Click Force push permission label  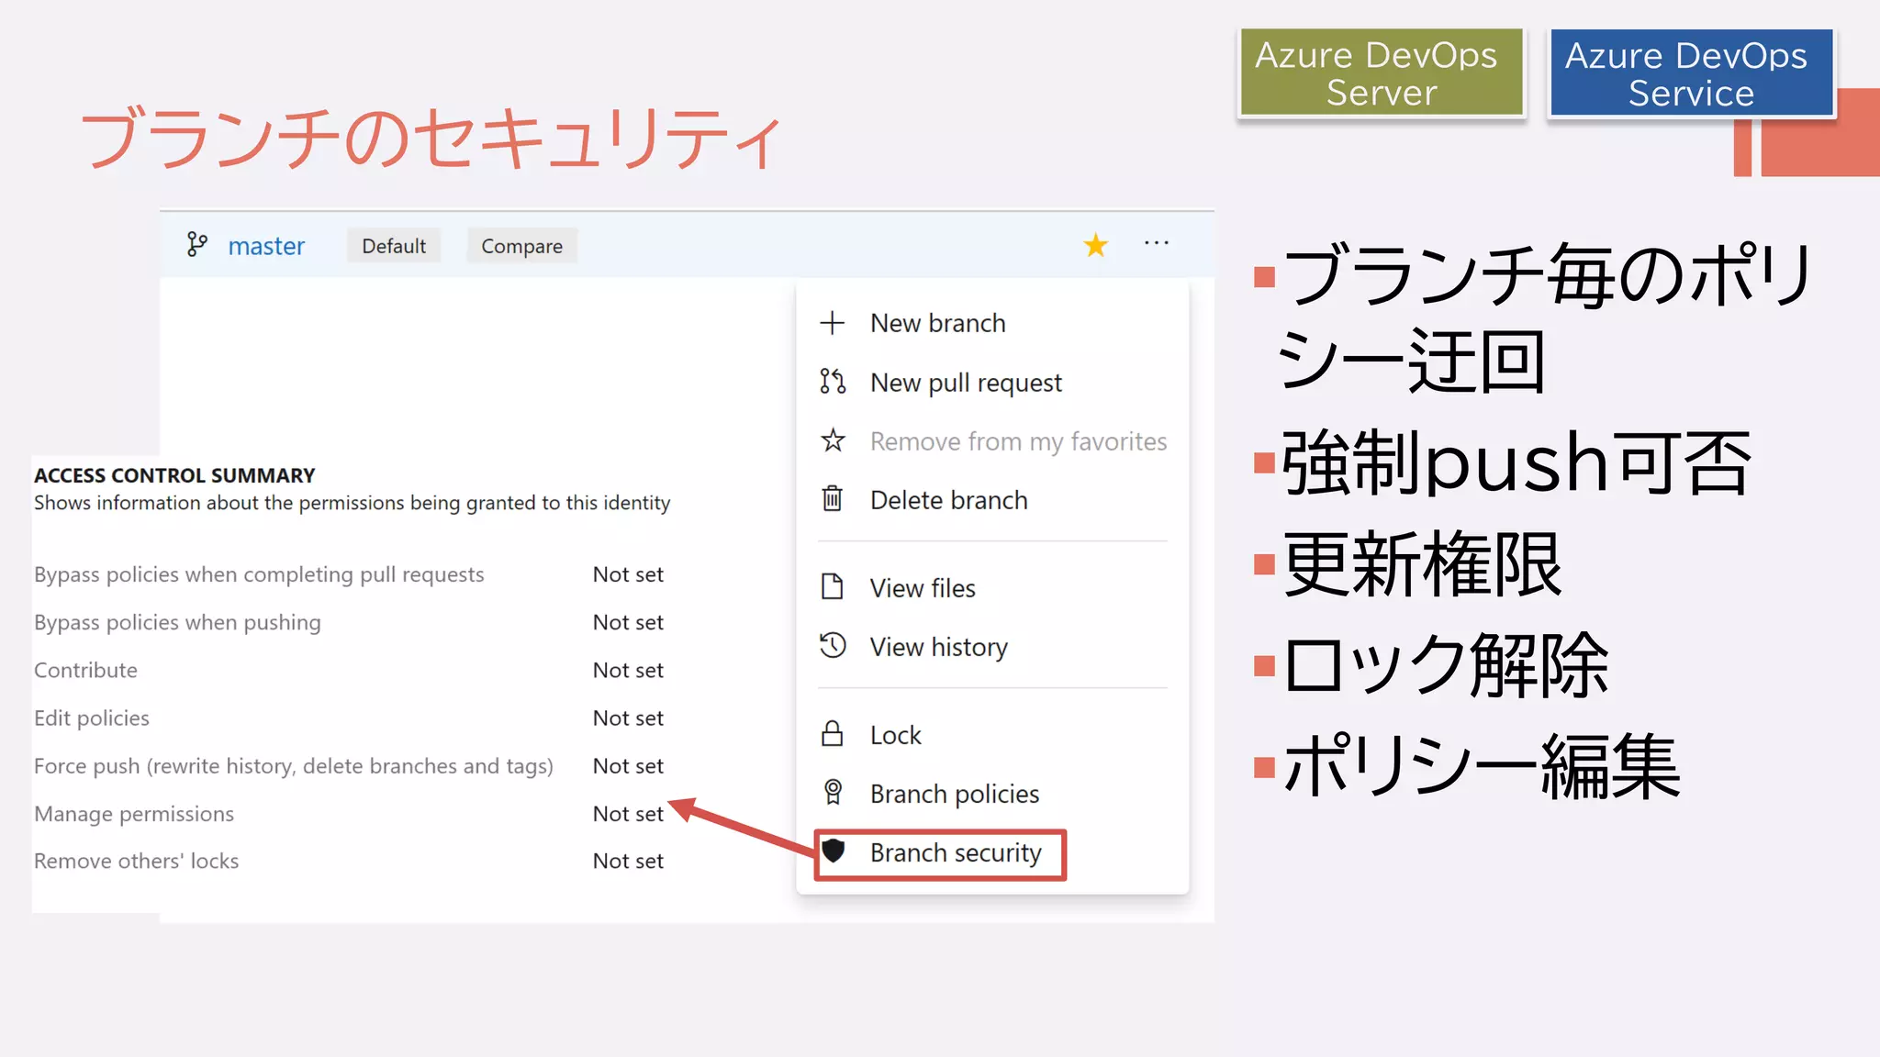coord(294,766)
